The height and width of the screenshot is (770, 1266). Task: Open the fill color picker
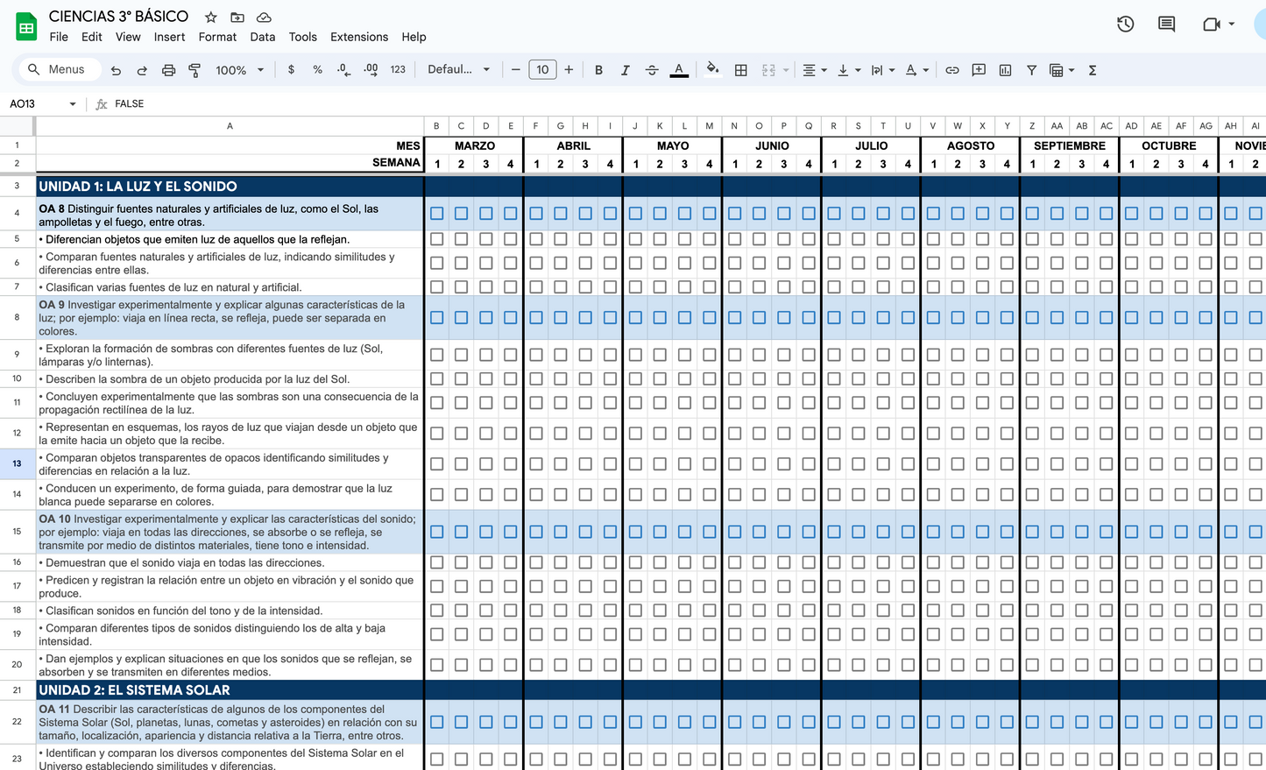click(x=712, y=70)
